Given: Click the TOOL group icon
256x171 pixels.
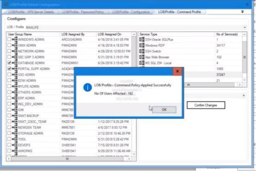Looking at the screenshot, I should 15,139.
